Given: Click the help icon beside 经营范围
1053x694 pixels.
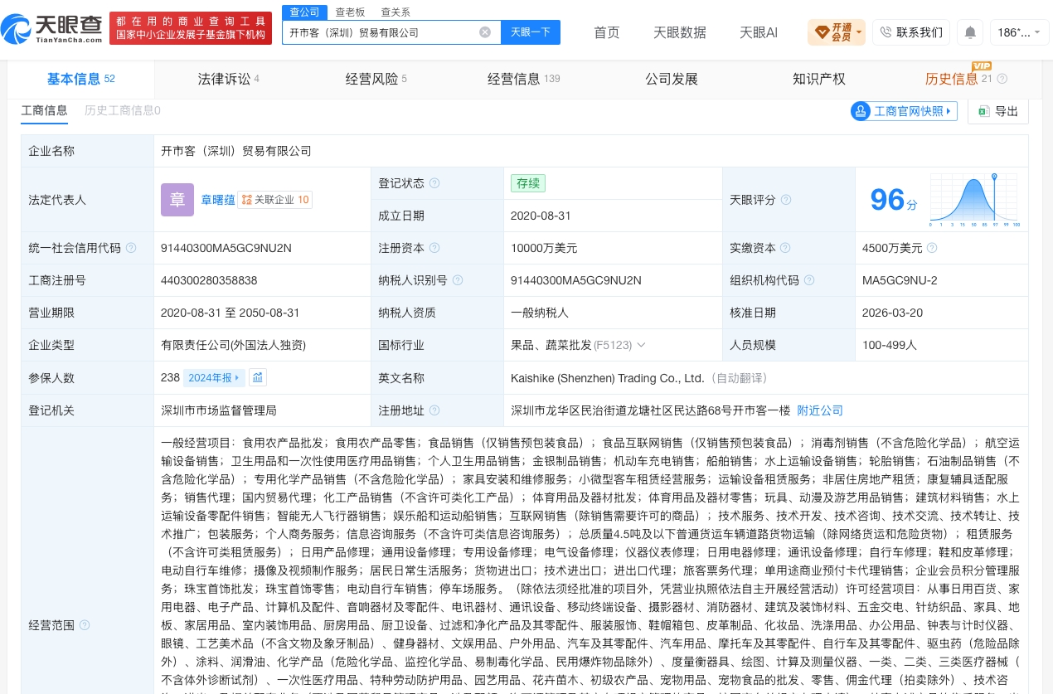Looking at the screenshot, I should tap(85, 625).
